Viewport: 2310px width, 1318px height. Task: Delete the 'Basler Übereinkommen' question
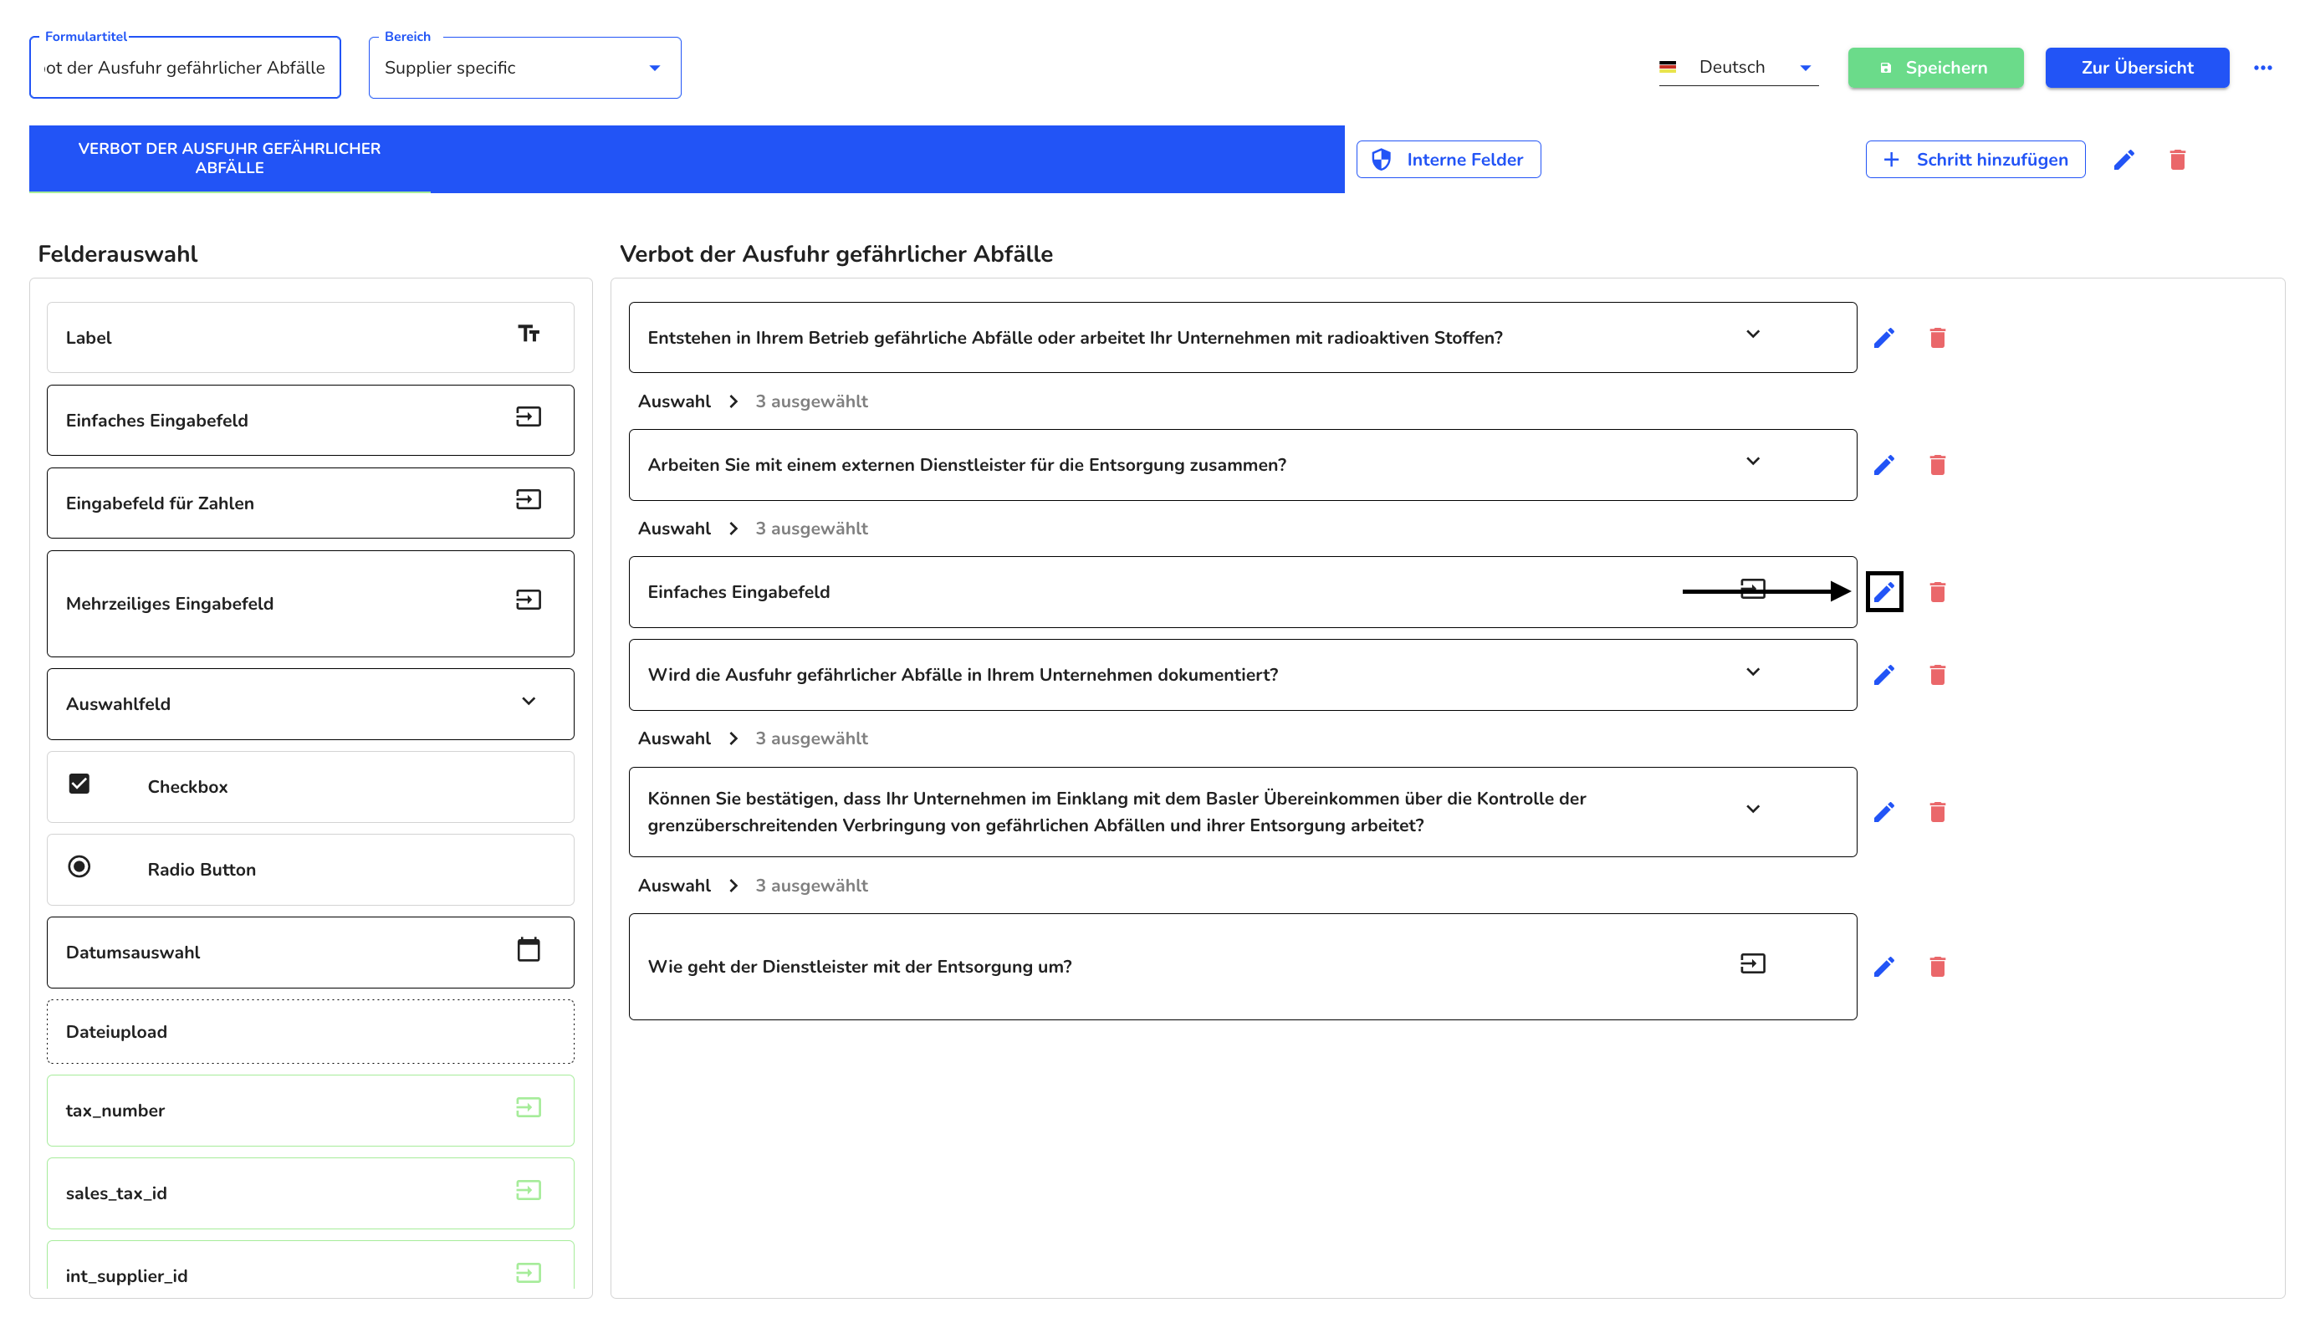point(1937,812)
